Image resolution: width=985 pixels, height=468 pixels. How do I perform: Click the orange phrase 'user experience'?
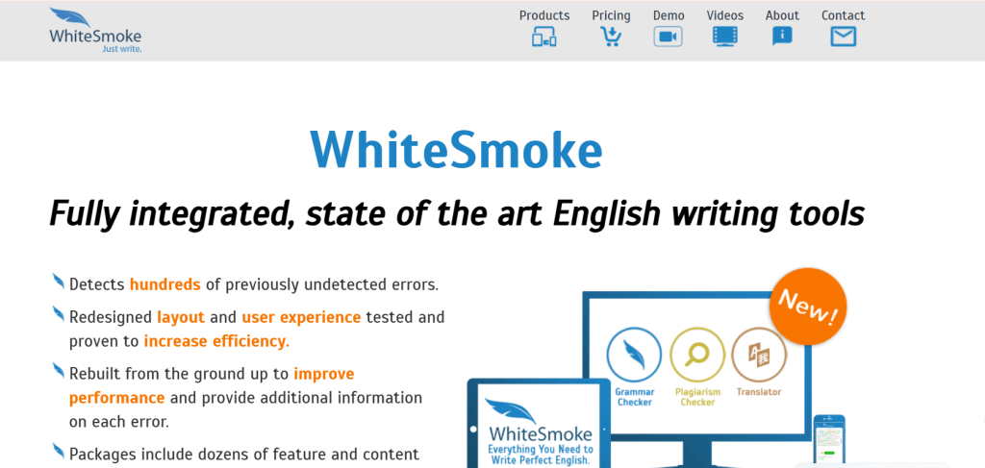coord(301,317)
